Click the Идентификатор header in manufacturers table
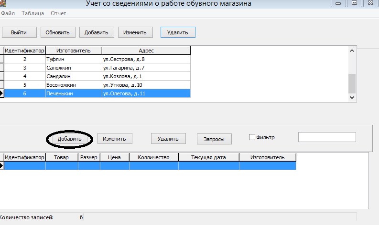379x225 pixels. (x=25, y=51)
